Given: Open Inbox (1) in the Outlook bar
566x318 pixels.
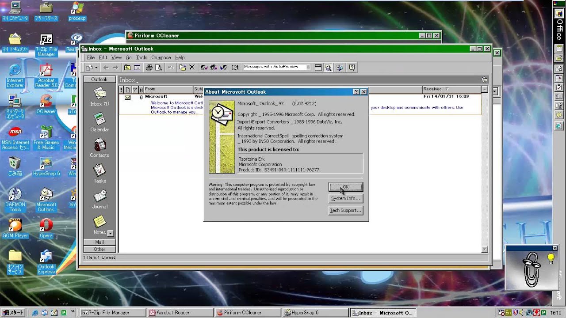Looking at the screenshot, I should tap(99, 97).
